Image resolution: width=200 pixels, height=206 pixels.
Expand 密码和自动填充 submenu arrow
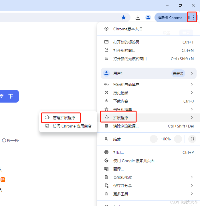click(192, 84)
